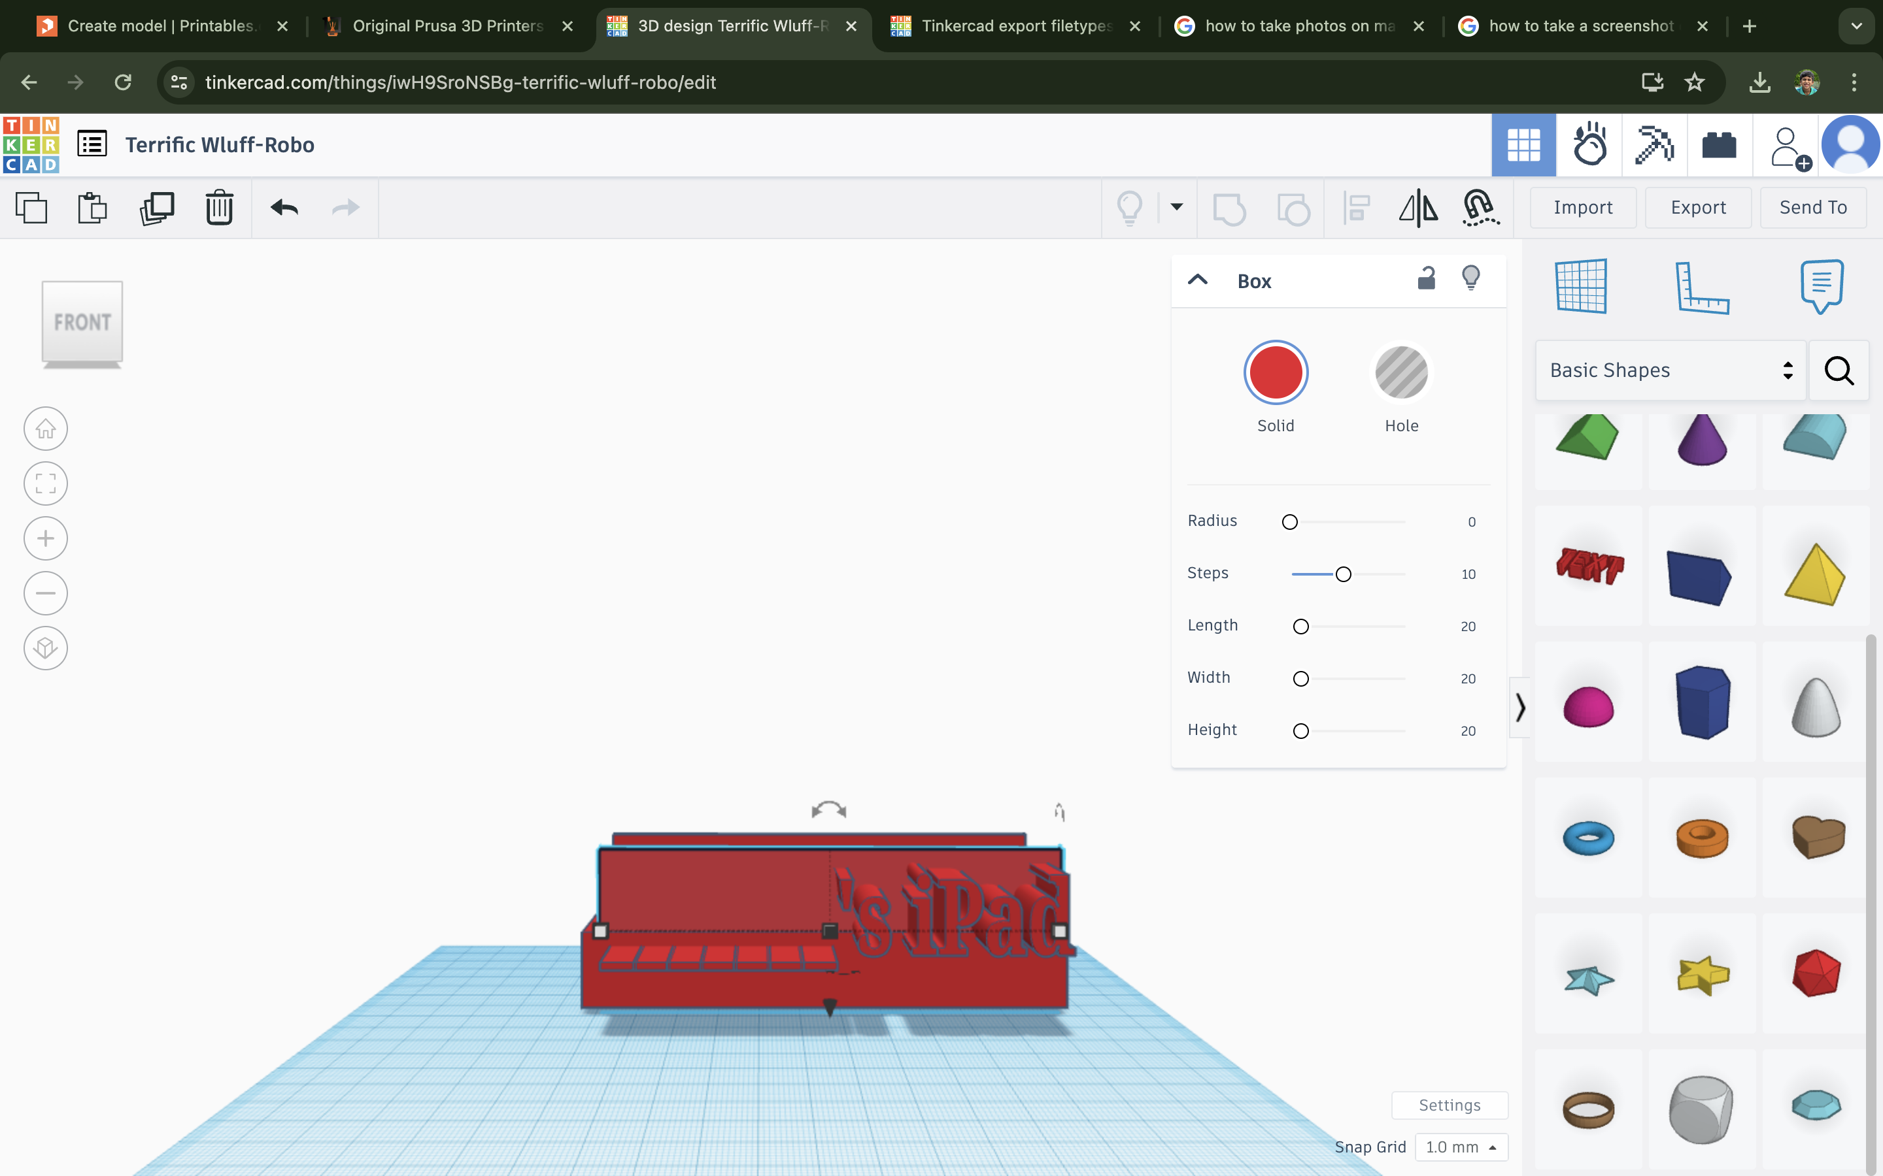The image size is (1883, 1176).
Task: Click the Import menu button
Action: click(1584, 206)
